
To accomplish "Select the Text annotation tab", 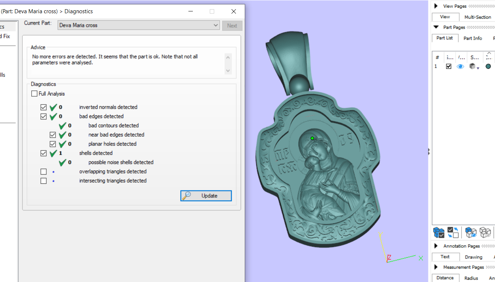I will 445,257.
